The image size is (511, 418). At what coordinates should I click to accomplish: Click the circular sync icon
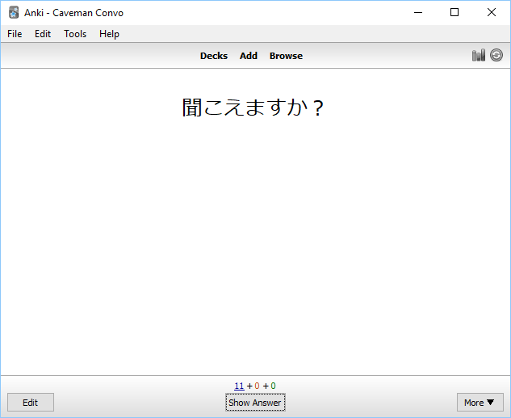coord(496,55)
